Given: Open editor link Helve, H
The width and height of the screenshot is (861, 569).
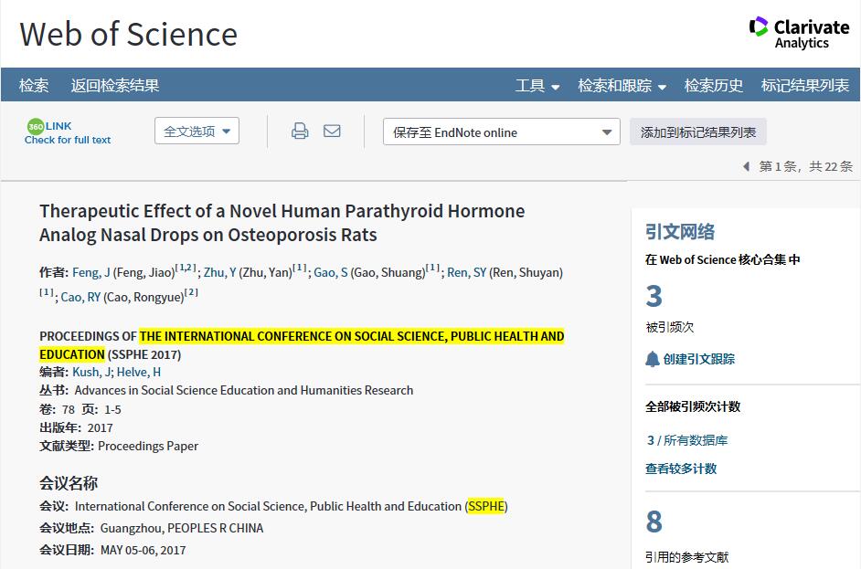Looking at the screenshot, I should point(139,372).
